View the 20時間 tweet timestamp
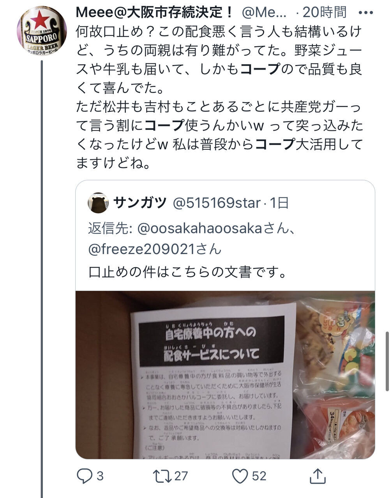This screenshot has height=498, width=392. coord(325,13)
